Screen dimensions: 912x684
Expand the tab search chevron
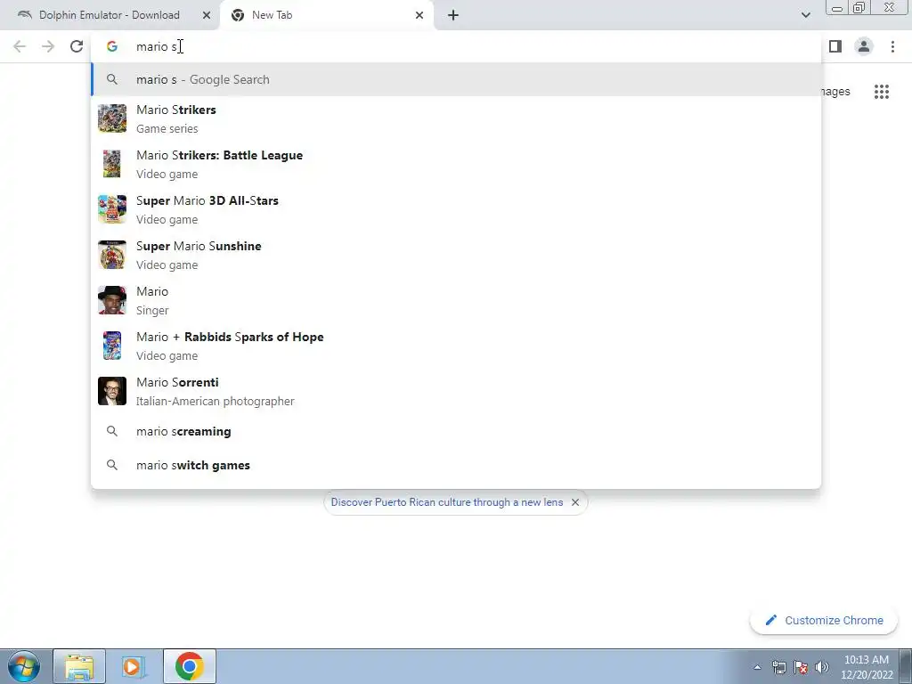805,15
